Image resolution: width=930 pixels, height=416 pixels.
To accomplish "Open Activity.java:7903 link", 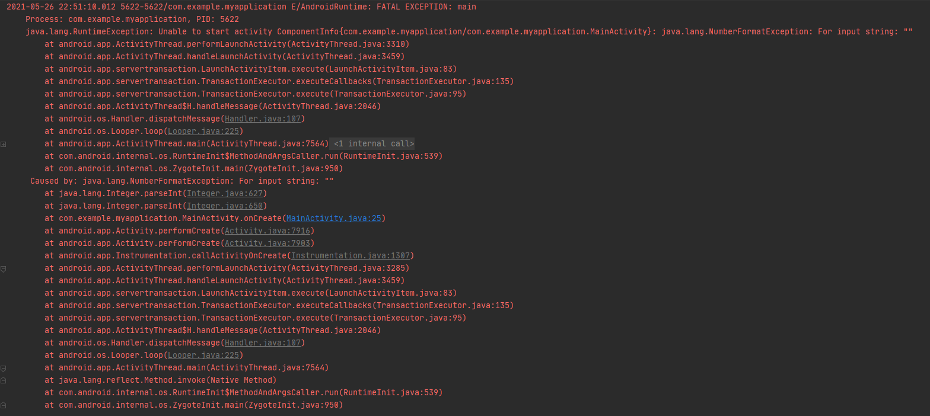I will click(x=267, y=244).
